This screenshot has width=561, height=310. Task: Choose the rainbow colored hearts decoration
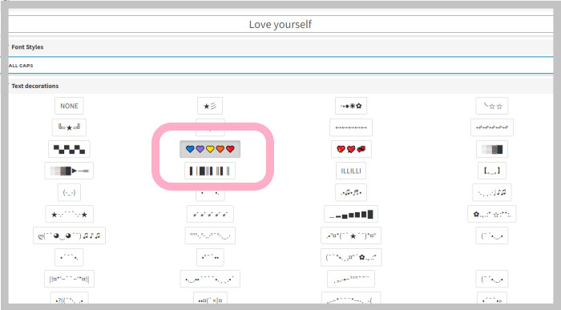(210, 149)
